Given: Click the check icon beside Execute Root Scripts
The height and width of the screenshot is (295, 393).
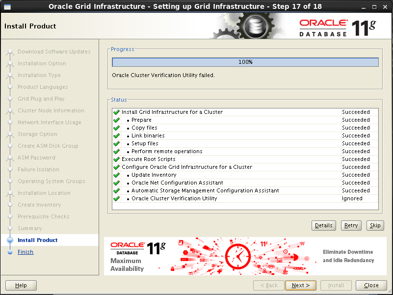Looking at the screenshot, I should pos(116,160).
